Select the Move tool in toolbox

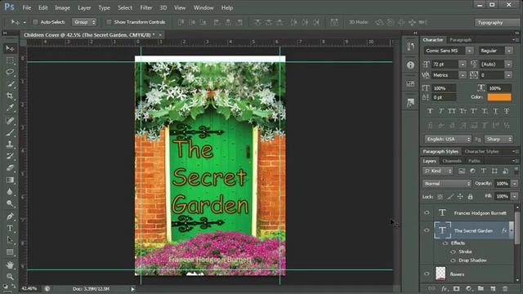click(x=10, y=49)
